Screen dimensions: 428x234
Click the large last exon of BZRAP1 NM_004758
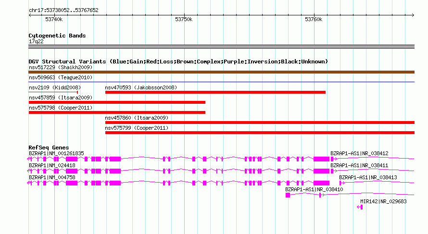[321, 183]
